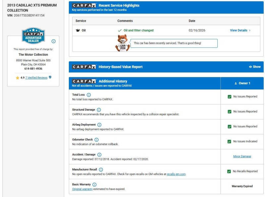Open Structural Damage info icon
Image resolution: width=265 pixels, height=197 pixels.
pyautogui.click(x=99, y=110)
